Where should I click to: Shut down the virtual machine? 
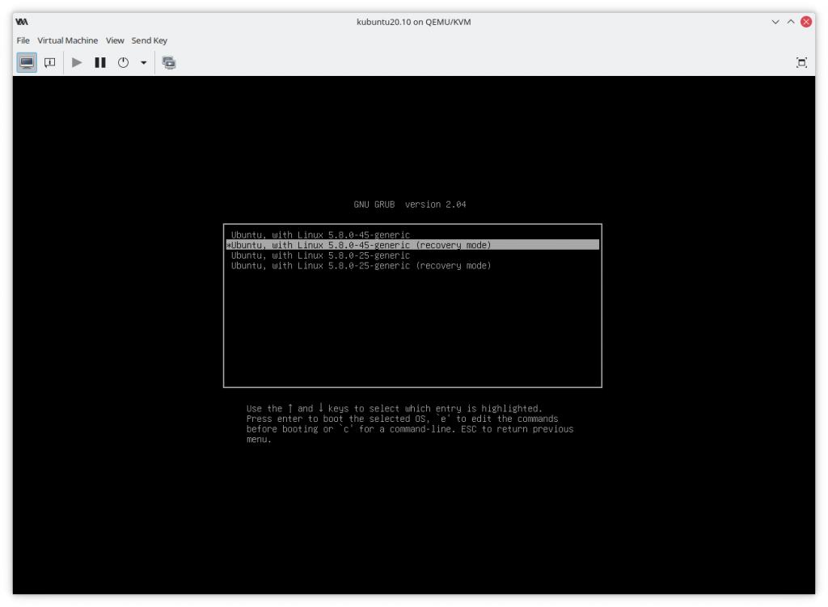click(x=124, y=63)
